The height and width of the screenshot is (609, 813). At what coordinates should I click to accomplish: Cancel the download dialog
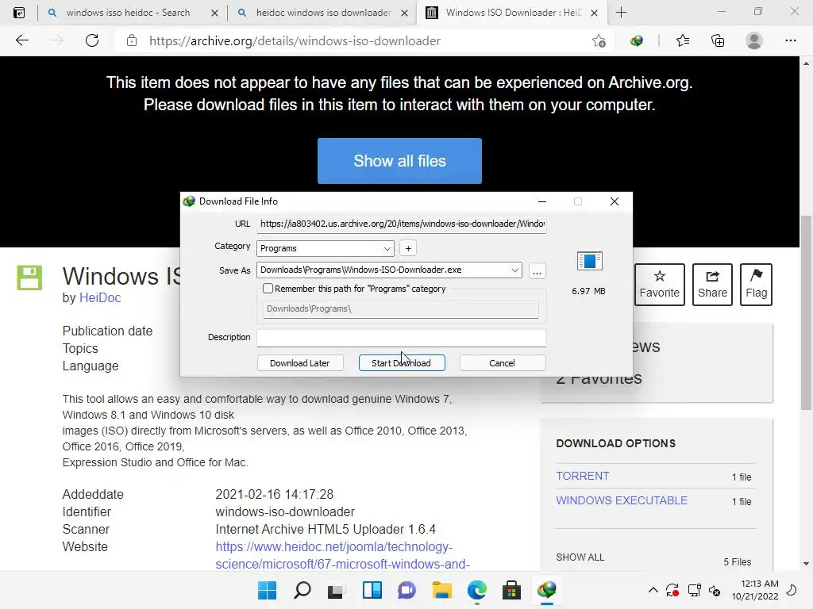point(502,363)
